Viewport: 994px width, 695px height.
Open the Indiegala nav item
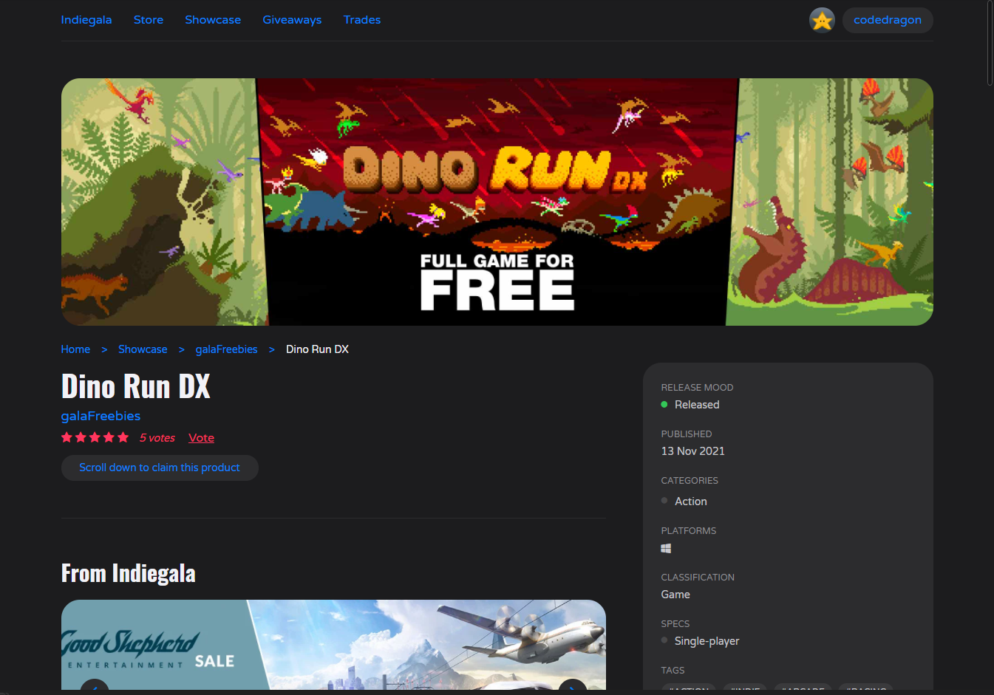coord(86,20)
